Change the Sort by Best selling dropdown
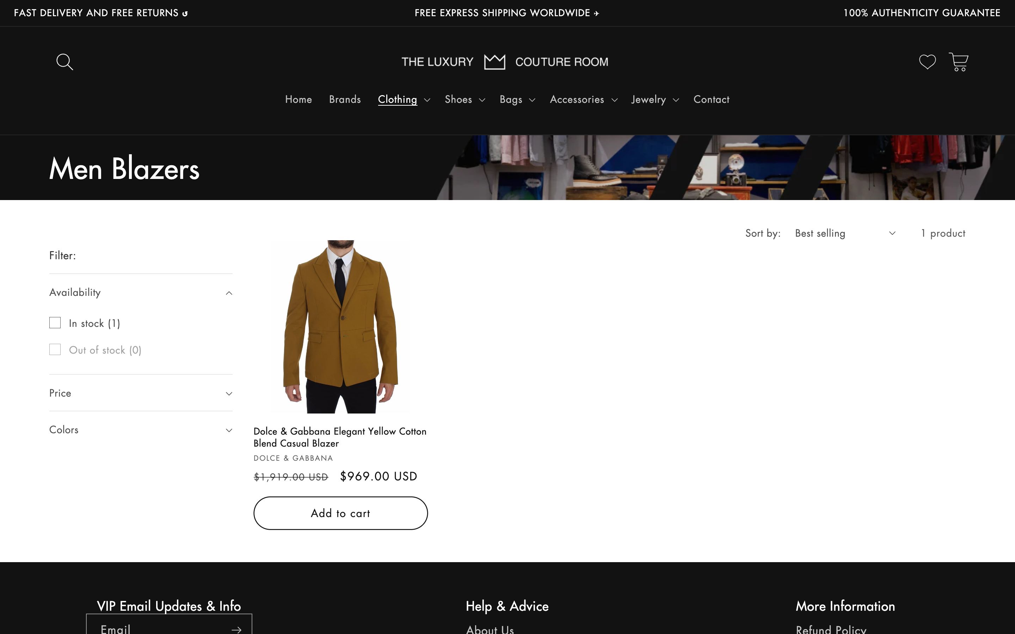The height and width of the screenshot is (634, 1015). [x=843, y=233]
